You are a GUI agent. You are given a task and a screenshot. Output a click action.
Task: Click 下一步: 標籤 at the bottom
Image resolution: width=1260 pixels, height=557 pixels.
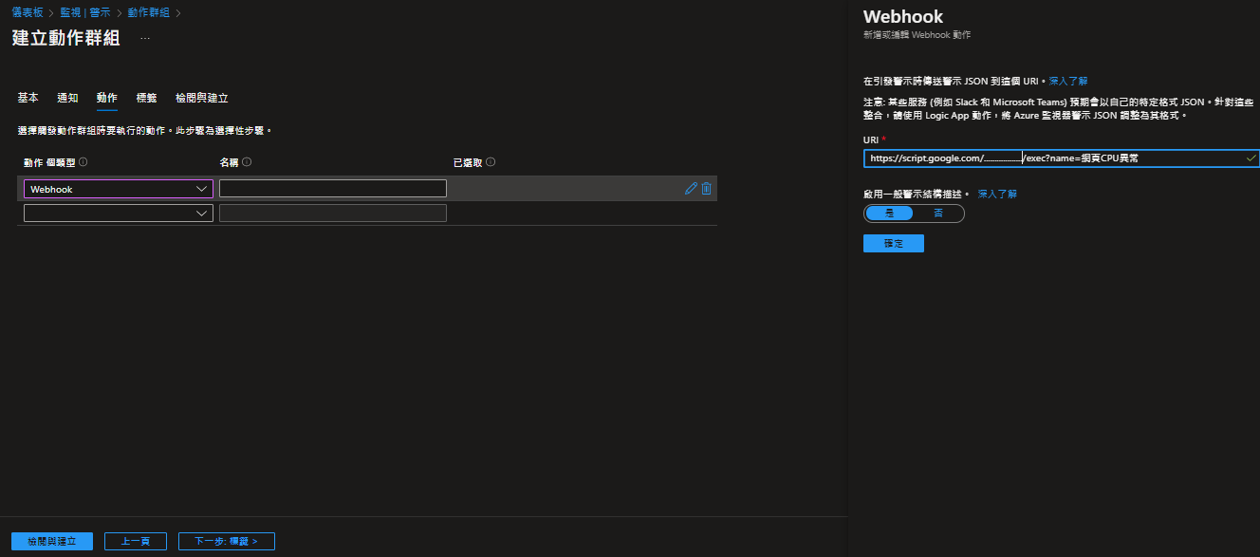[228, 541]
